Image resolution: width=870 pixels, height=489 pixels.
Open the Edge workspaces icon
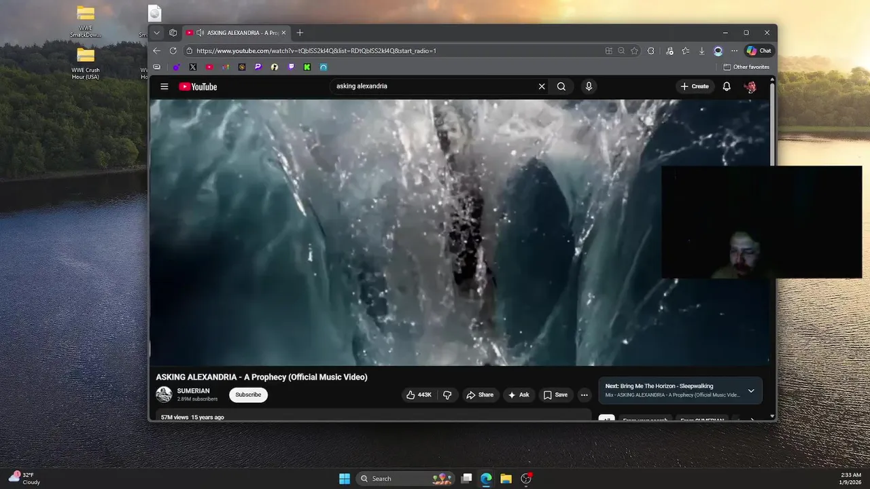[173, 33]
